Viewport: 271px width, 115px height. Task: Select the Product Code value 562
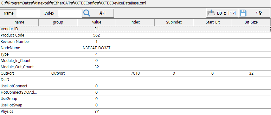(x=96, y=35)
